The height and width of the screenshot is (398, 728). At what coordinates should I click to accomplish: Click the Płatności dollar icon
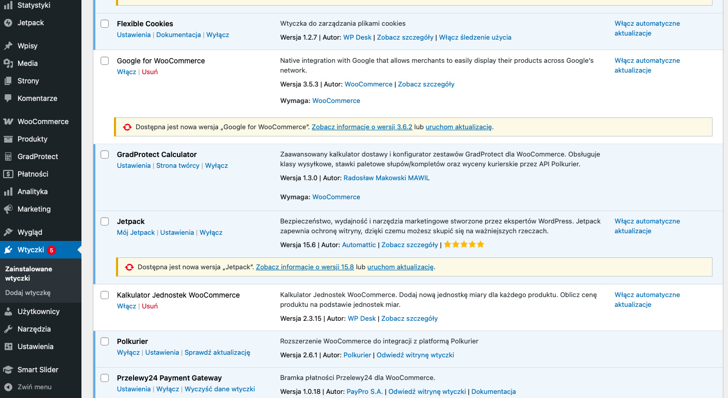click(x=8, y=174)
